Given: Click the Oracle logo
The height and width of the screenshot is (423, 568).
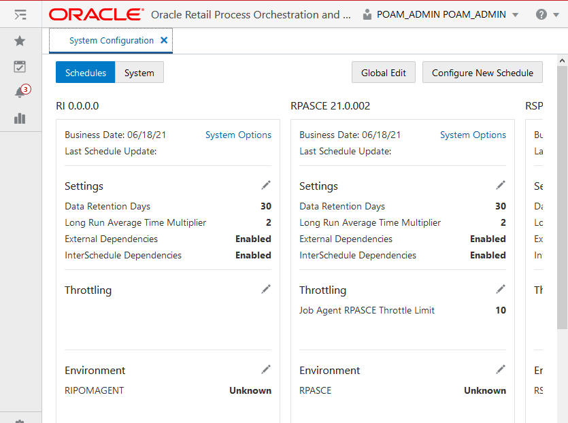Looking at the screenshot, I should coord(96,14).
